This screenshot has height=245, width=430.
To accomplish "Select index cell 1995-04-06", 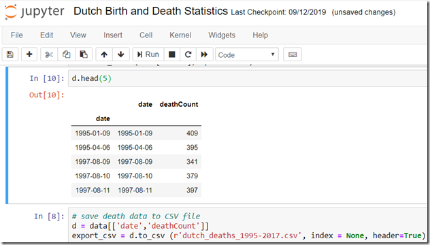I will click(93, 148).
